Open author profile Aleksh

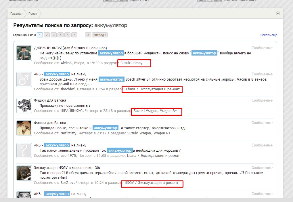point(66,63)
